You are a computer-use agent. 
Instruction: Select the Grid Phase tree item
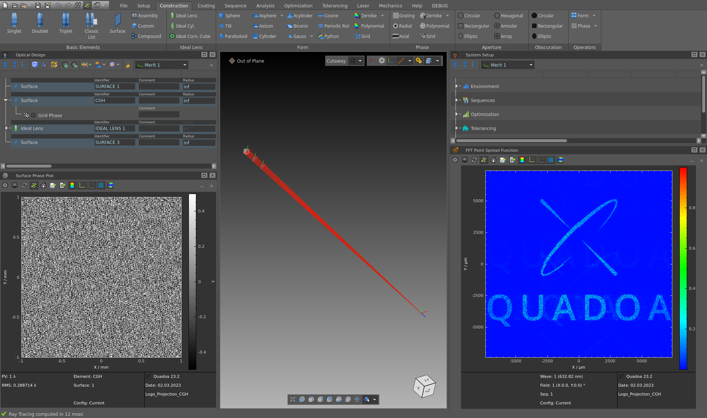click(x=50, y=115)
